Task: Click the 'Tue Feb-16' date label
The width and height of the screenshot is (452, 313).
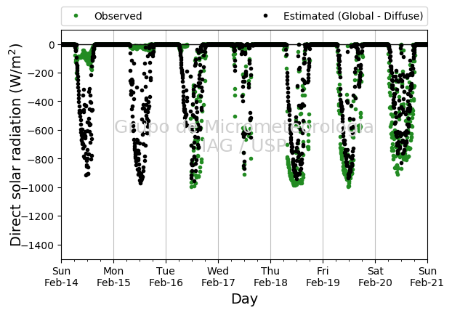Action: (x=166, y=277)
